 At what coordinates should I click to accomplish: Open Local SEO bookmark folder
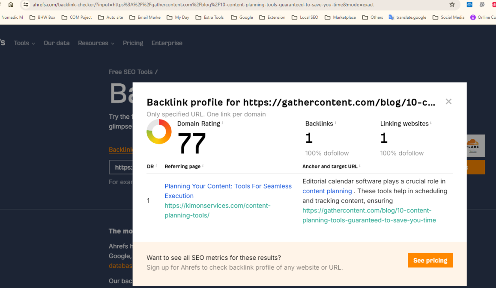pyautogui.click(x=305, y=18)
